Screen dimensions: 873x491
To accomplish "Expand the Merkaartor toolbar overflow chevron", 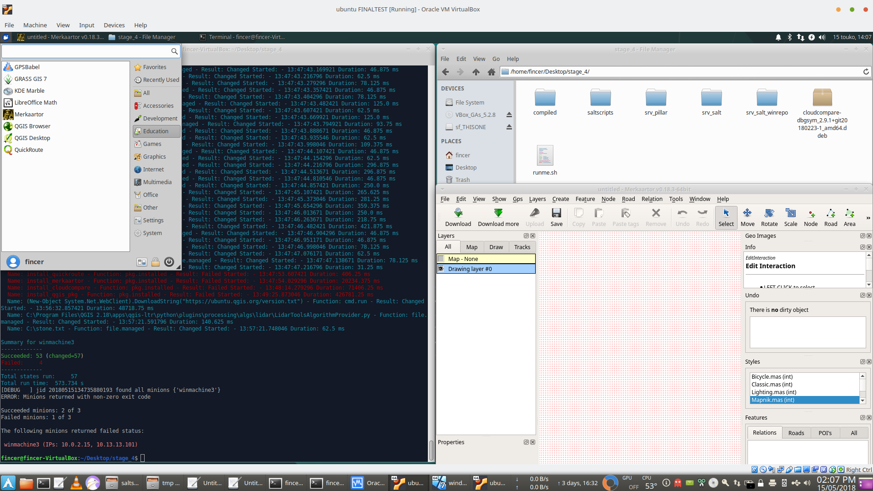I will point(868,218).
